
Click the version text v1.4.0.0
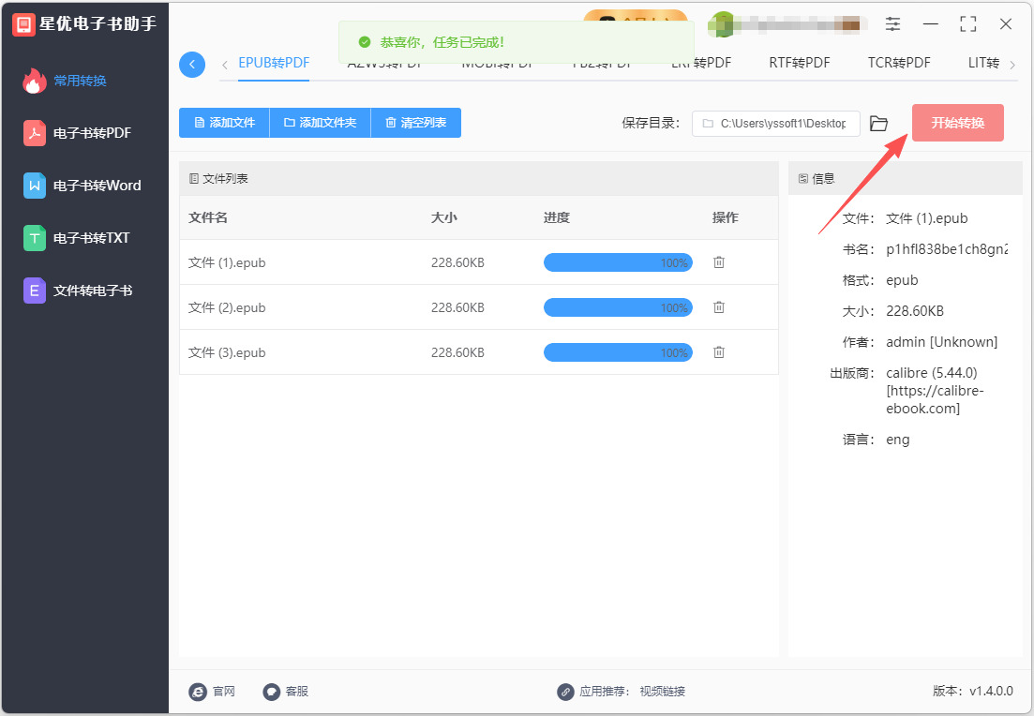991,691
